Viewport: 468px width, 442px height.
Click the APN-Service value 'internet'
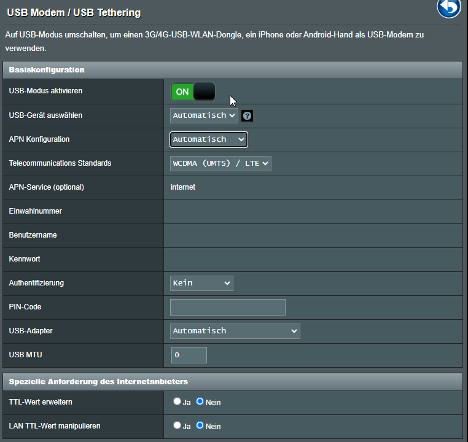[183, 187]
